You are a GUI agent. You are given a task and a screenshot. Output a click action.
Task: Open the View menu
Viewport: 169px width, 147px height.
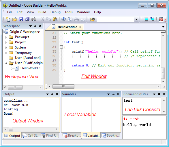point(30,12)
